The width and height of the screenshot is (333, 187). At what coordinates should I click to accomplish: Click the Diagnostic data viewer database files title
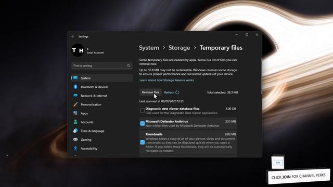click(x=172, y=109)
